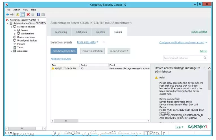Click tree pane scroll left arrow
Screen dimensions: 216x140
click(7, 128)
